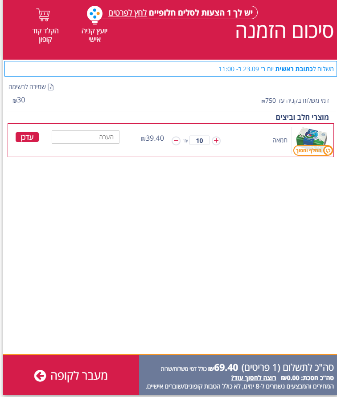Click 'שמירה לרשימה' text link
Image resolution: width=337 pixels, height=397 pixels.
27,87
